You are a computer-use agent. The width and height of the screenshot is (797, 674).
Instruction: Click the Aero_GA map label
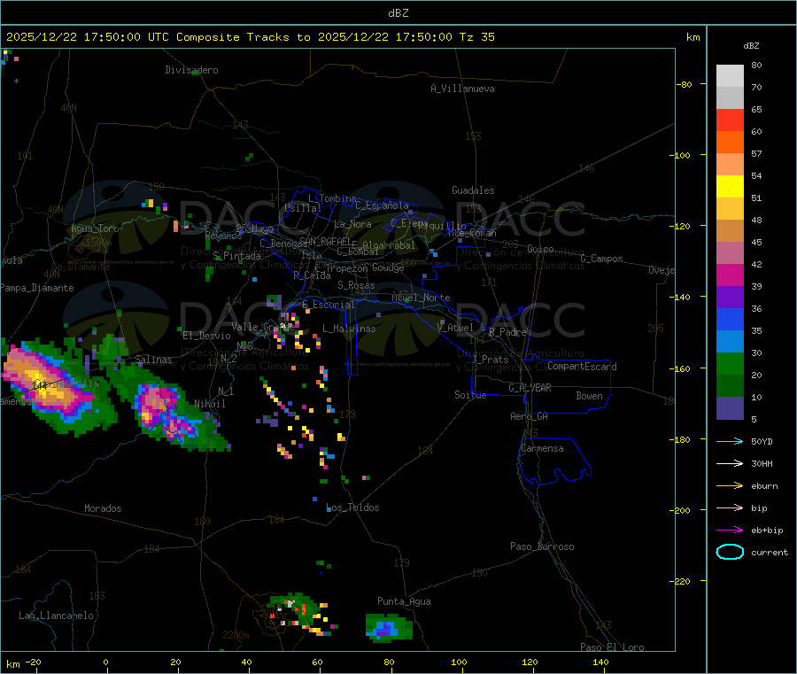pyautogui.click(x=530, y=416)
